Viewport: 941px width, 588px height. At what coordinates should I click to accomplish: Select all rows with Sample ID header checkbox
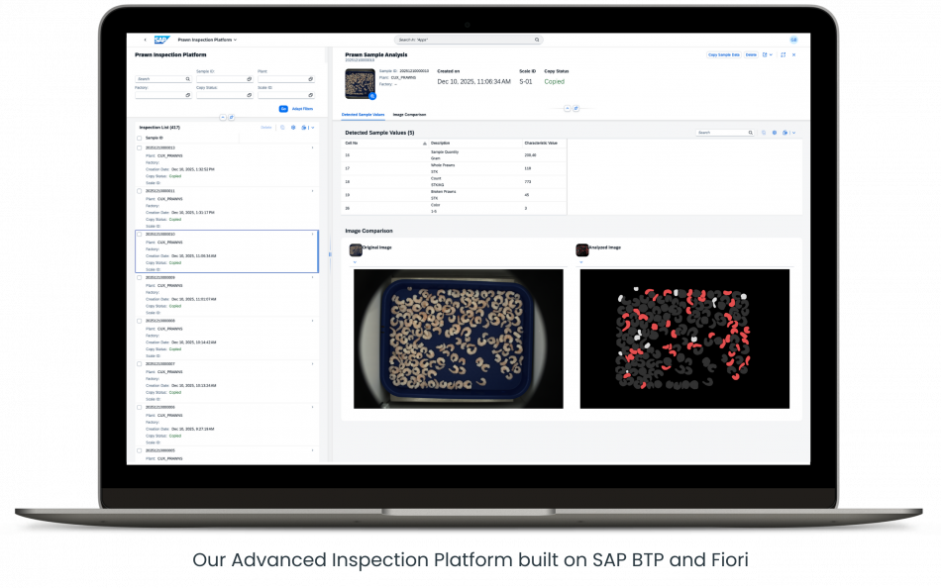tap(139, 138)
